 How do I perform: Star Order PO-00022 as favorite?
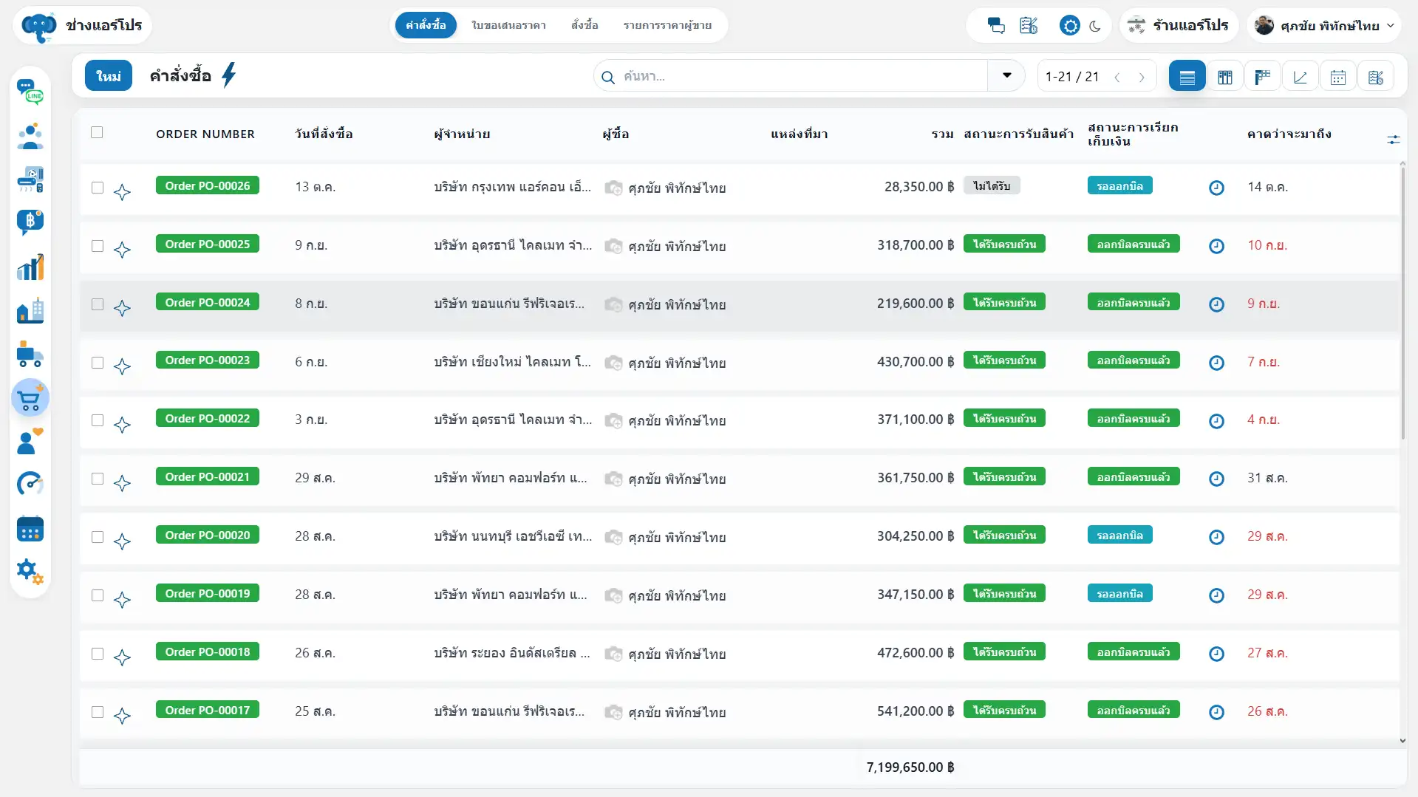click(x=122, y=425)
